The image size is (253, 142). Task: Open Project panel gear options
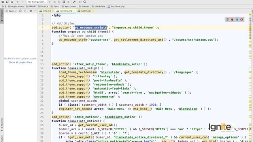coord(31,11)
